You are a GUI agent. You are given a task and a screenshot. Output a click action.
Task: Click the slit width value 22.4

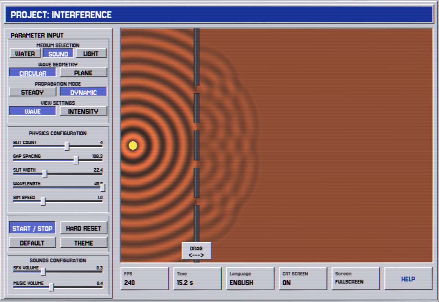98,170
